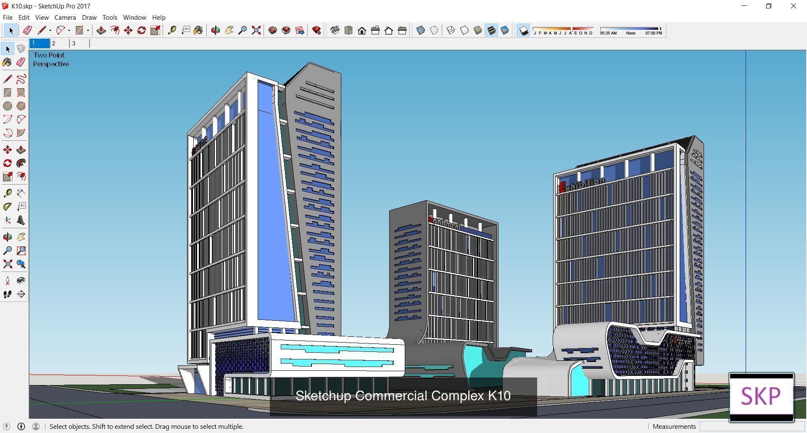The width and height of the screenshot is (807, 433).
Task: Select the Eraser tool in the top toolbar
Action: (27, 30)
